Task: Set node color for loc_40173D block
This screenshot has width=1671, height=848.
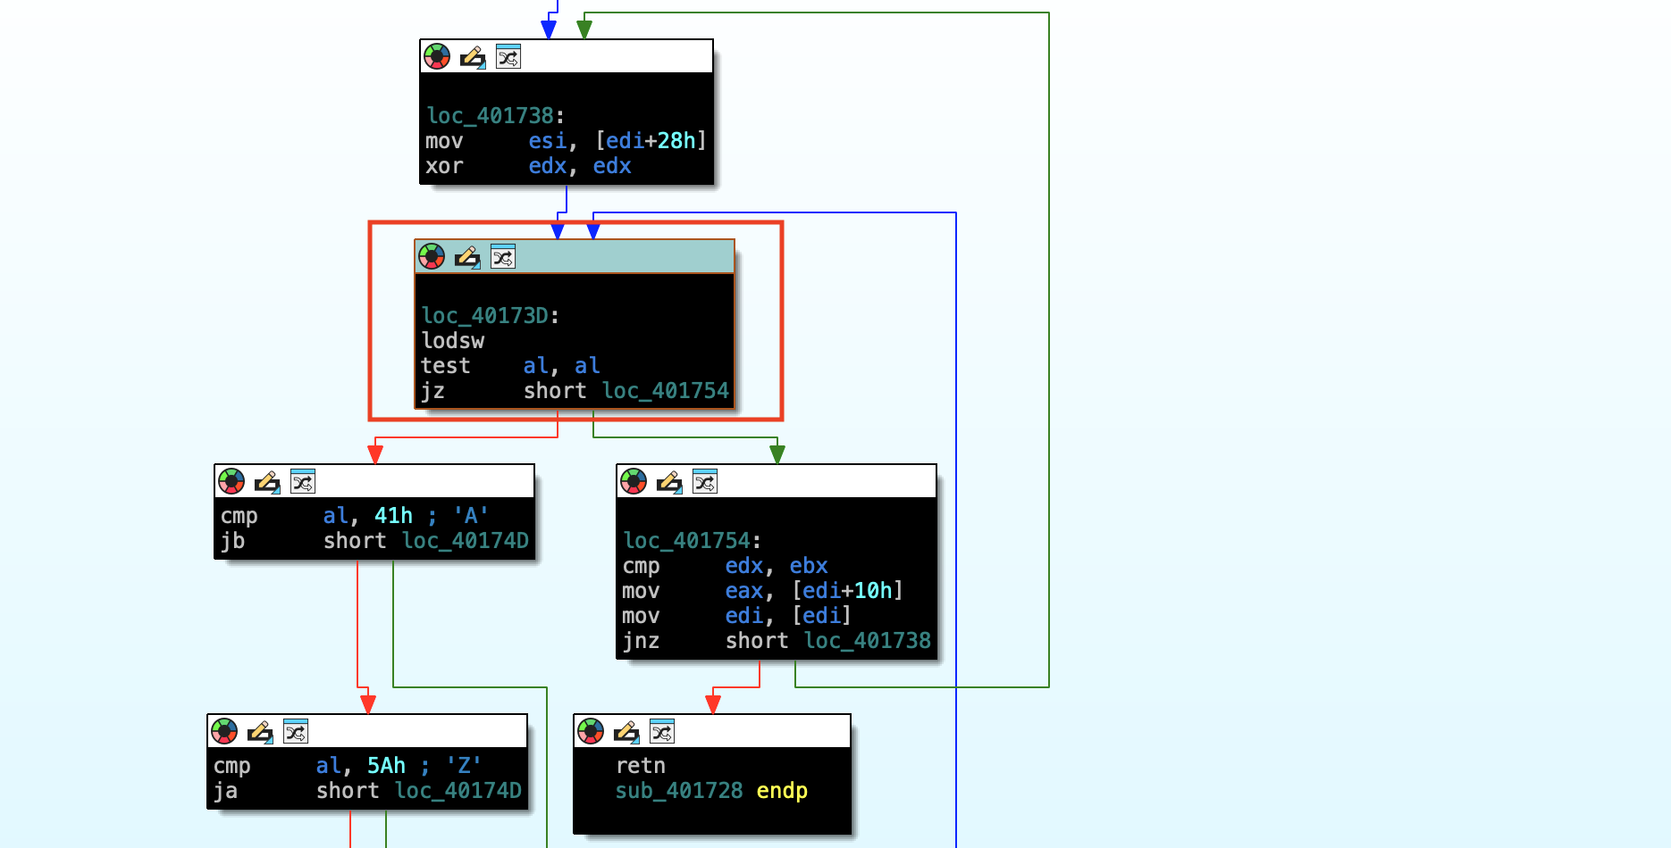Action: pos(432,256)
